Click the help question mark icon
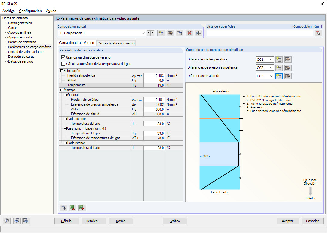The height and width of the screenshot is (233, 327). (7, 221)
